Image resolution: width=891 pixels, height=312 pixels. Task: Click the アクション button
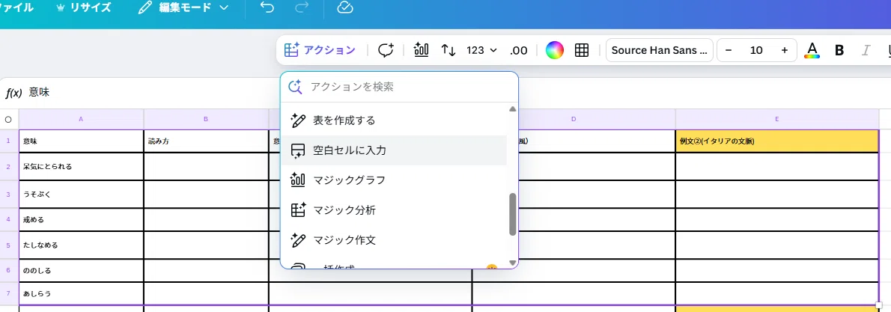pyautogui.click(x=320, y=50)
